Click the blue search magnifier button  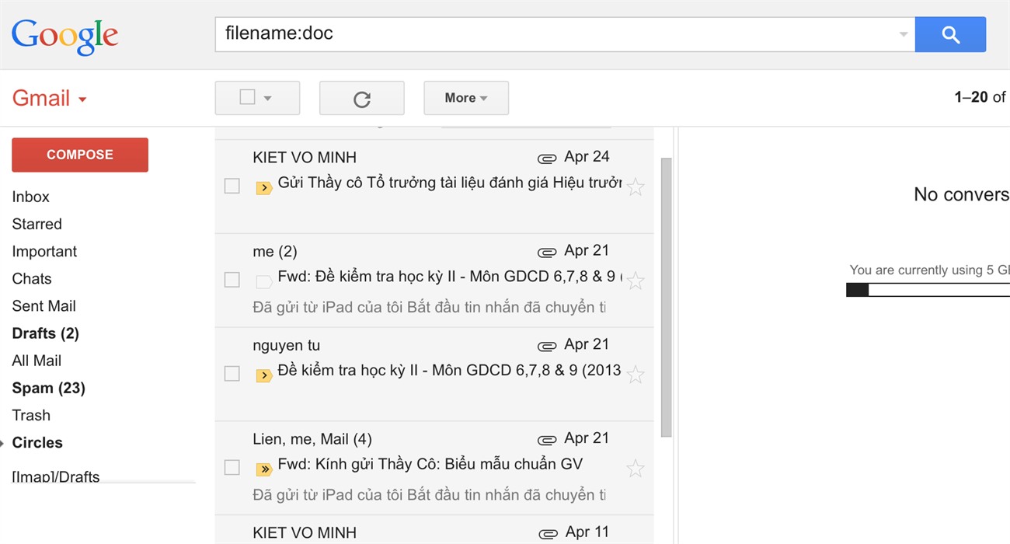click(950, 35)
